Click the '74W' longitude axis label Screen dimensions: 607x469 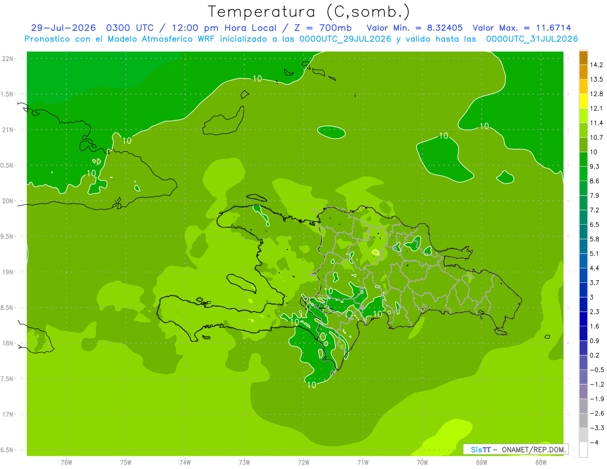185,462
